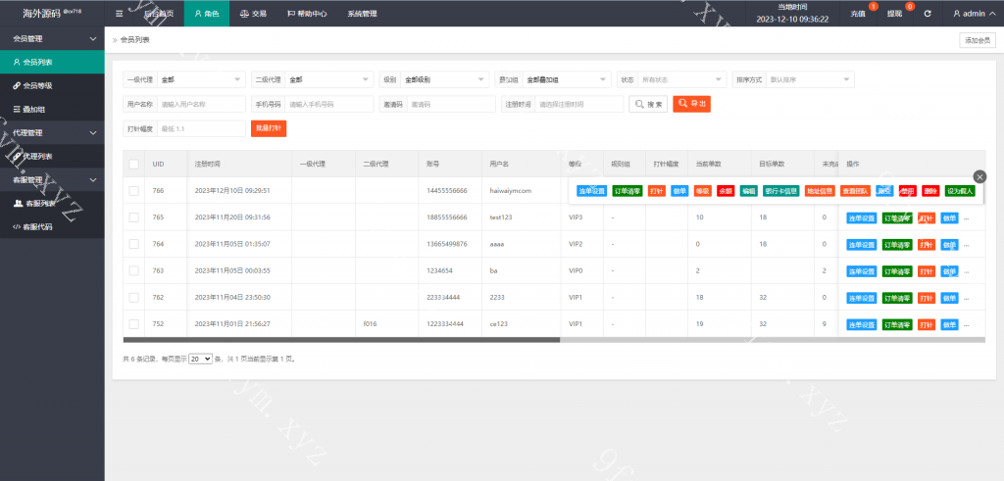
Task: Click the 充值 notification with badge 1
Action: pos(860,13)
